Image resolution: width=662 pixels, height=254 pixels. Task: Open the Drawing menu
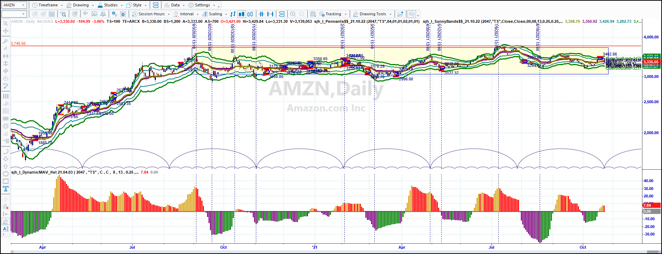(x=80, y=5)
